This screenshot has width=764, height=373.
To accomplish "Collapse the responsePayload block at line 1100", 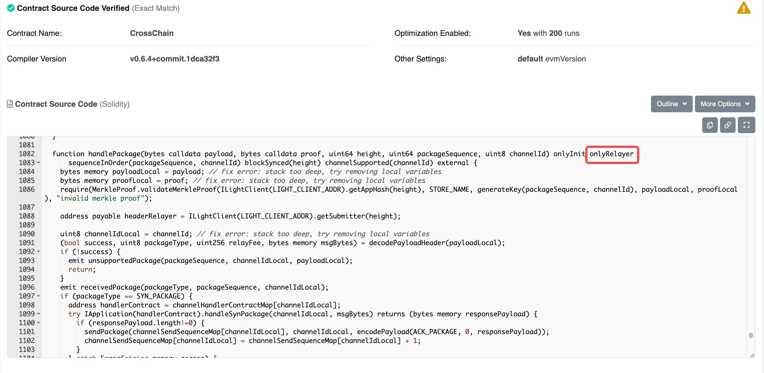I will pos(38,323).
